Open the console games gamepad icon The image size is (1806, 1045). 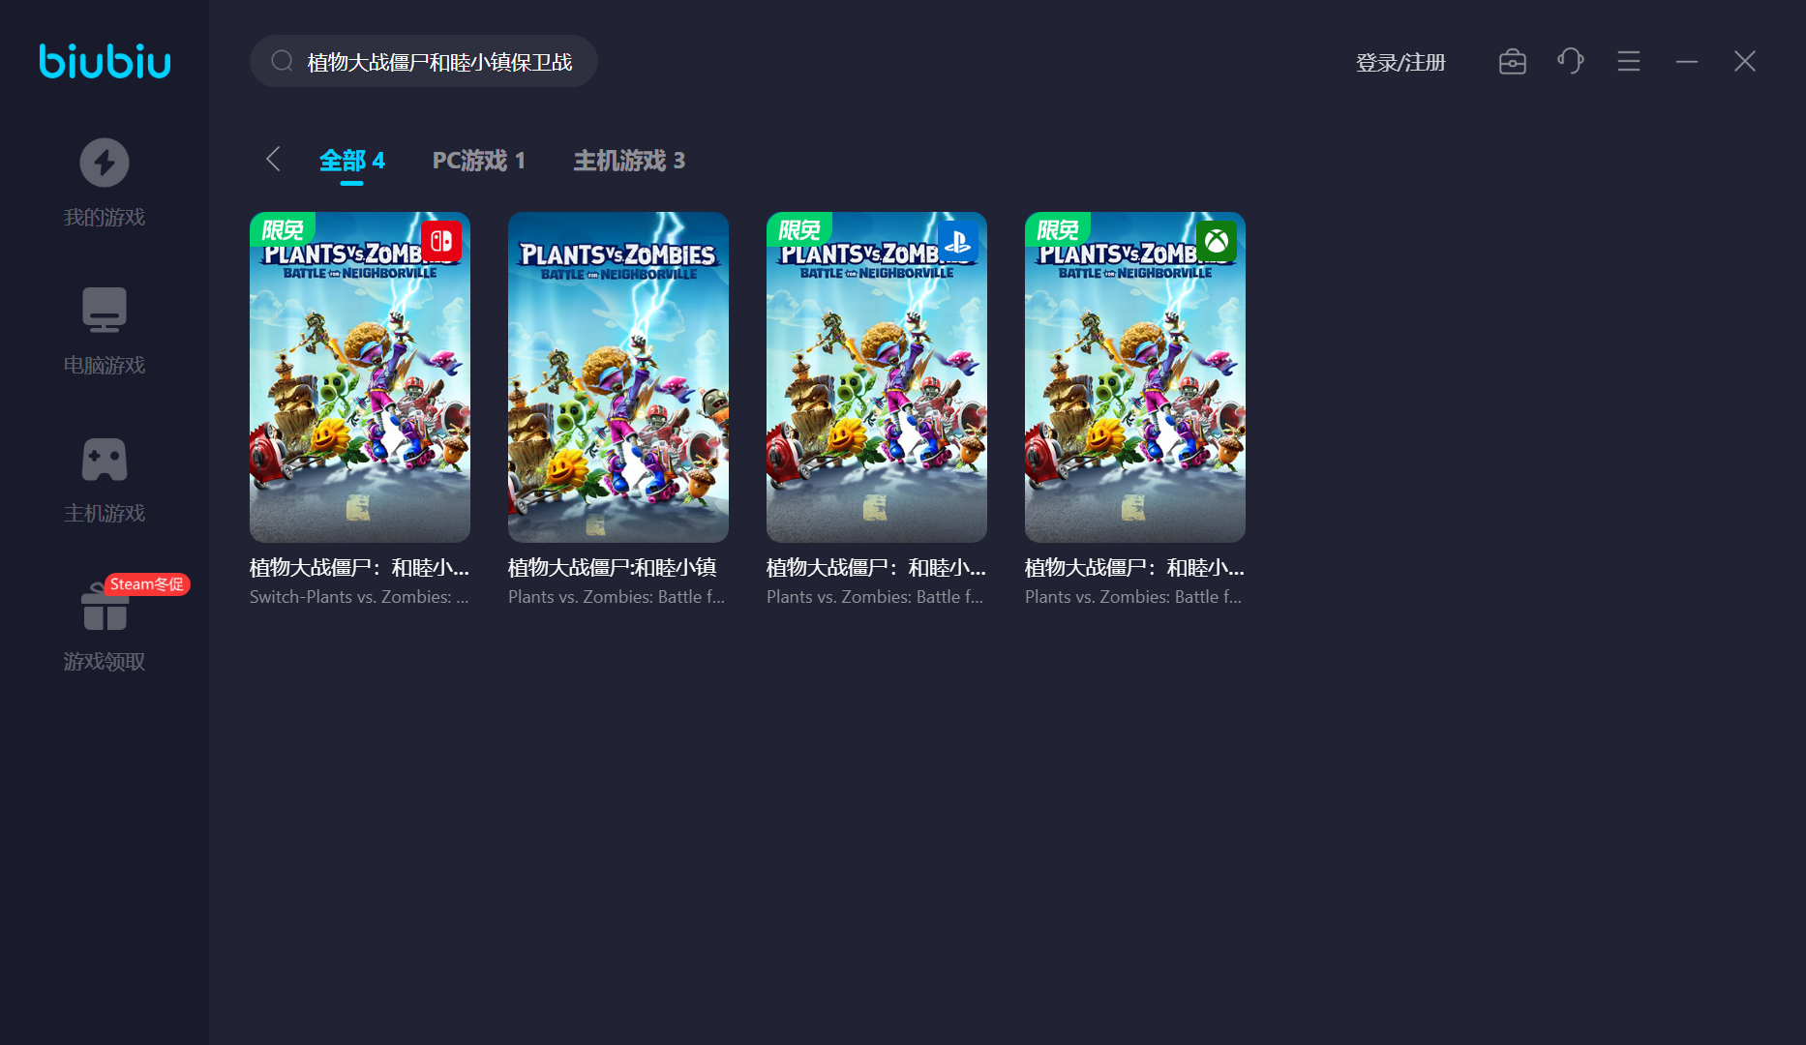click(x=105, y=460)
